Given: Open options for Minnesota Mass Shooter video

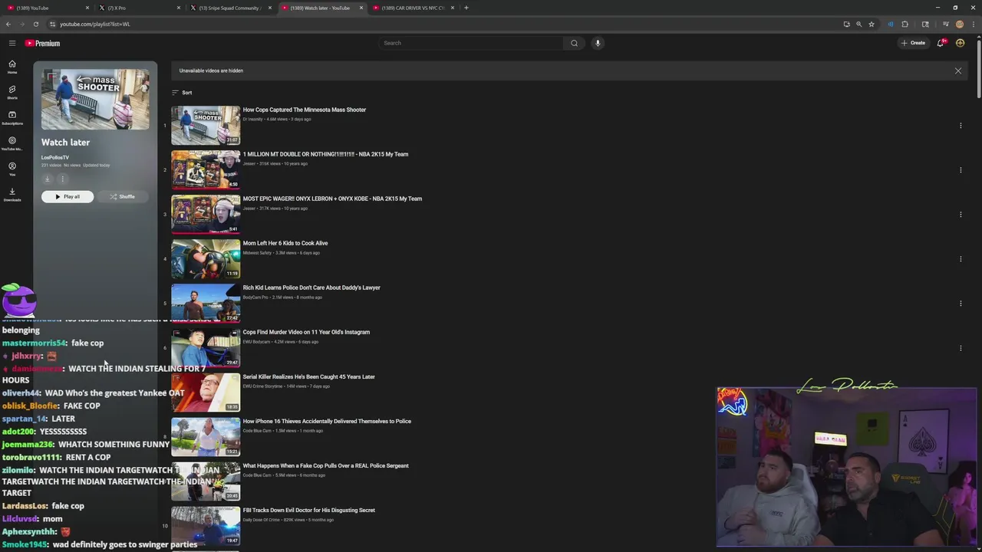Looking at the screenshot, I should point(961,126).
